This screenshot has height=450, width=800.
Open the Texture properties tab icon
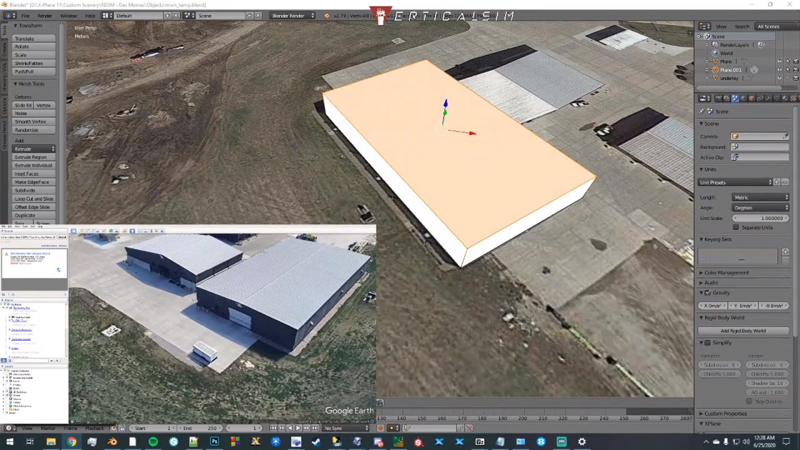click(x=793, y=98)
